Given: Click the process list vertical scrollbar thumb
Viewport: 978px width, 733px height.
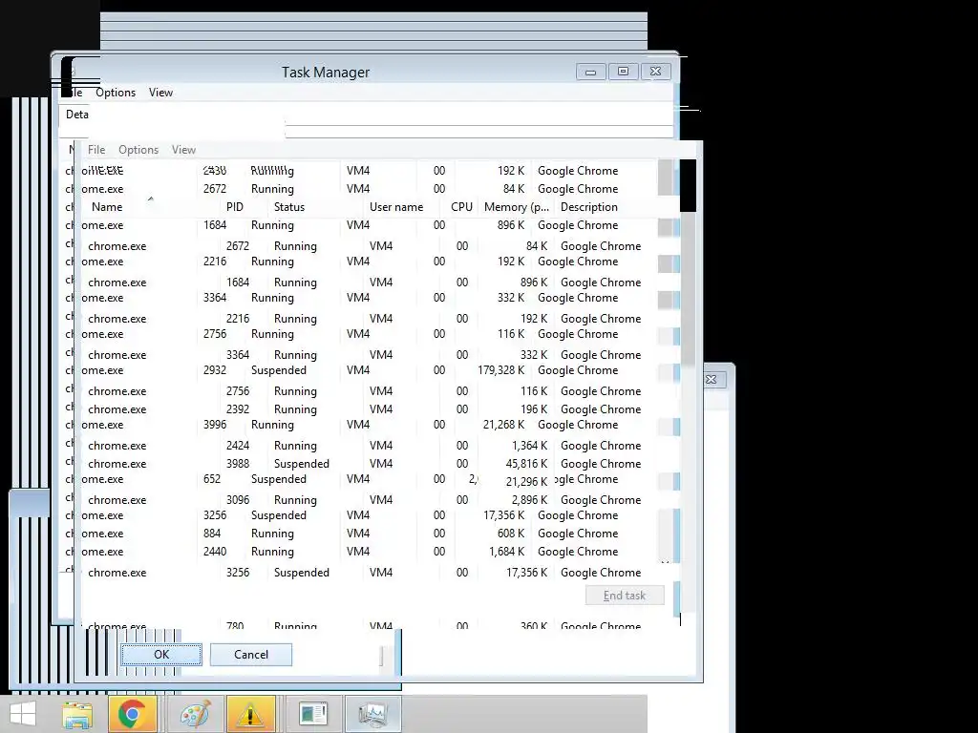Looking at the screenshot, I should click(x=688, y=286).
